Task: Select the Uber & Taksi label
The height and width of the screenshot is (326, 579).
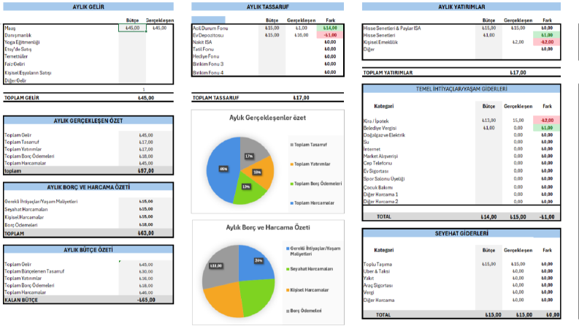Action: pyautogui.click(x=377, y=271)
